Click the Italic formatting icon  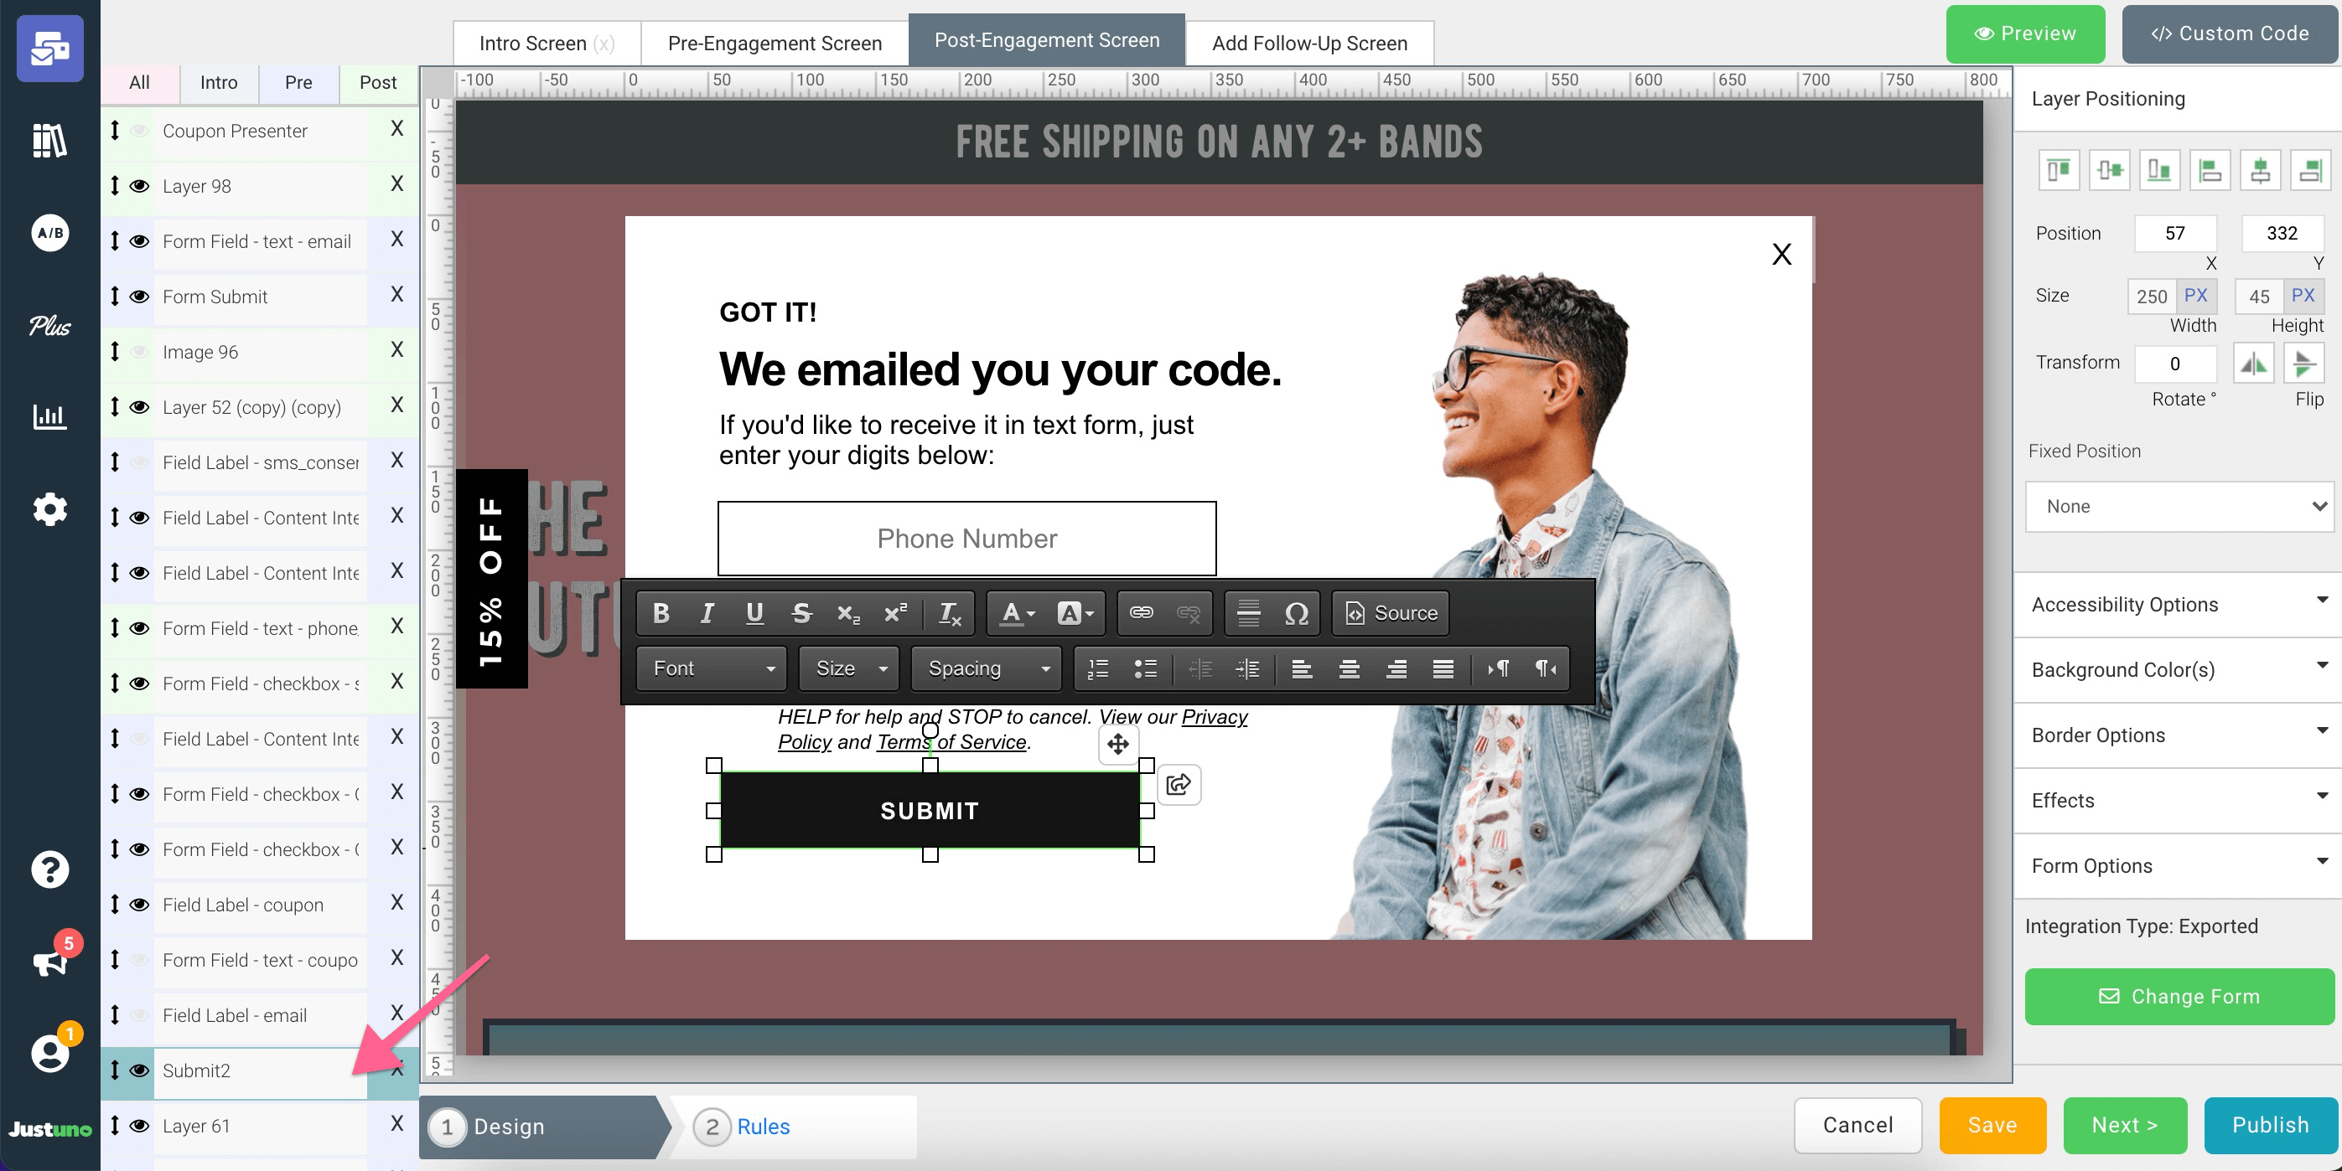pos(704,612)
